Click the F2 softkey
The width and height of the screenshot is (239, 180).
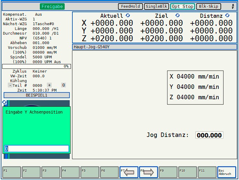[31, 172]
